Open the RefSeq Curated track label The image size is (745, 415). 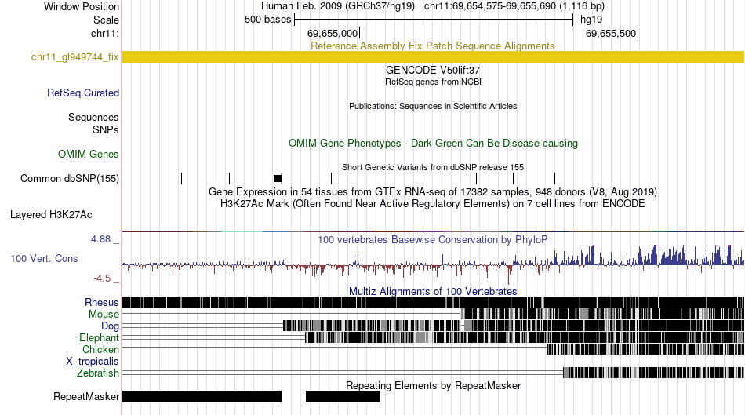[x=82, y=93]
